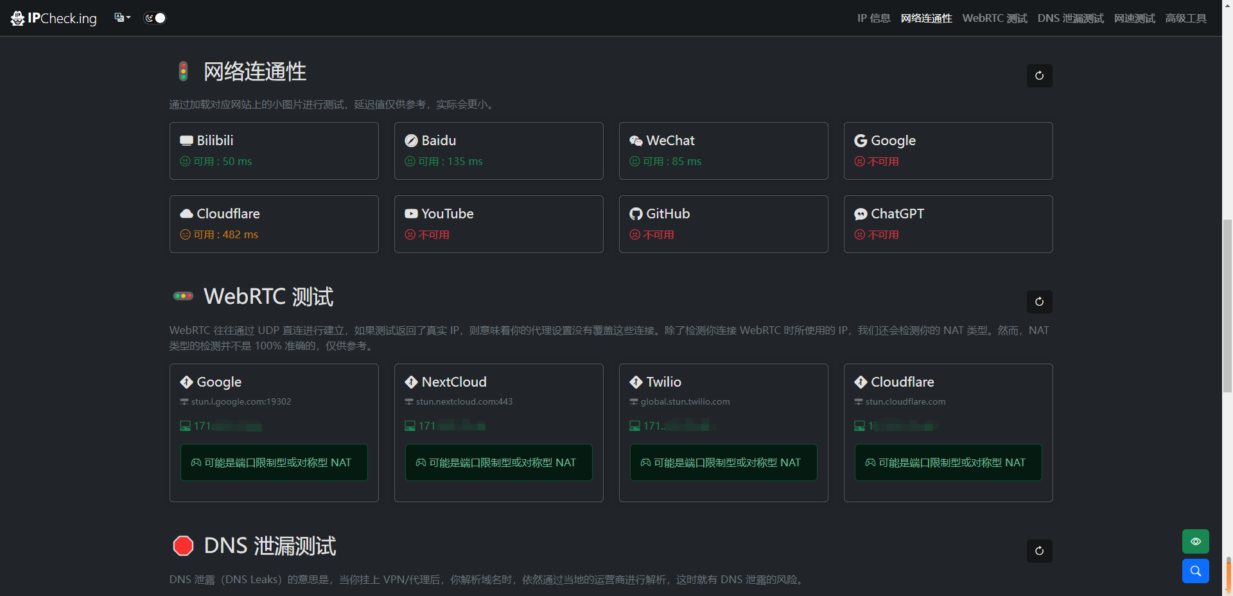
Task: Toggle dark mode switch
Action: [x=155, y=18]
